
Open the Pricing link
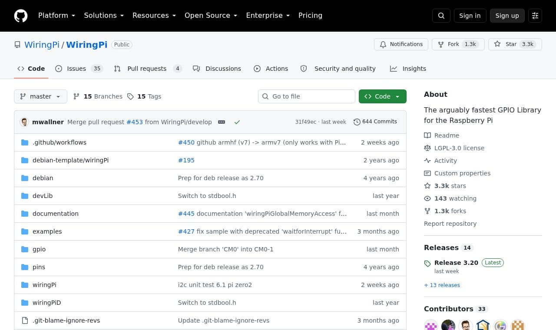point(310,16)
